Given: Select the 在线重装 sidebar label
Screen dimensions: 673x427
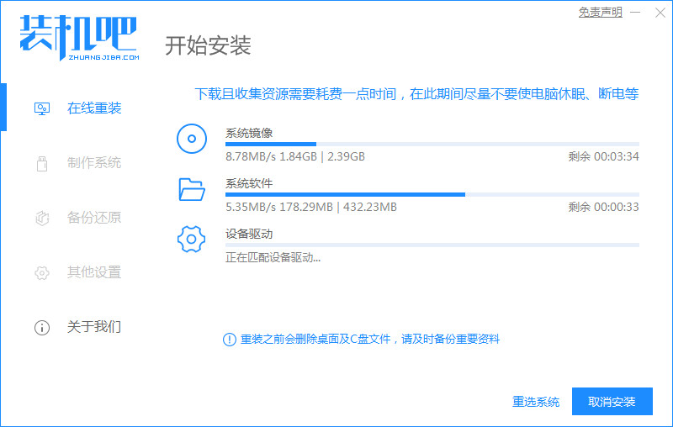Looking at the screenshot, I should pos(94,108).
